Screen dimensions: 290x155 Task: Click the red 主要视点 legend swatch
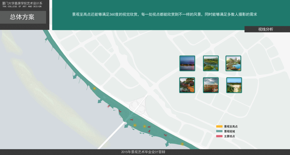pos(219,136)
